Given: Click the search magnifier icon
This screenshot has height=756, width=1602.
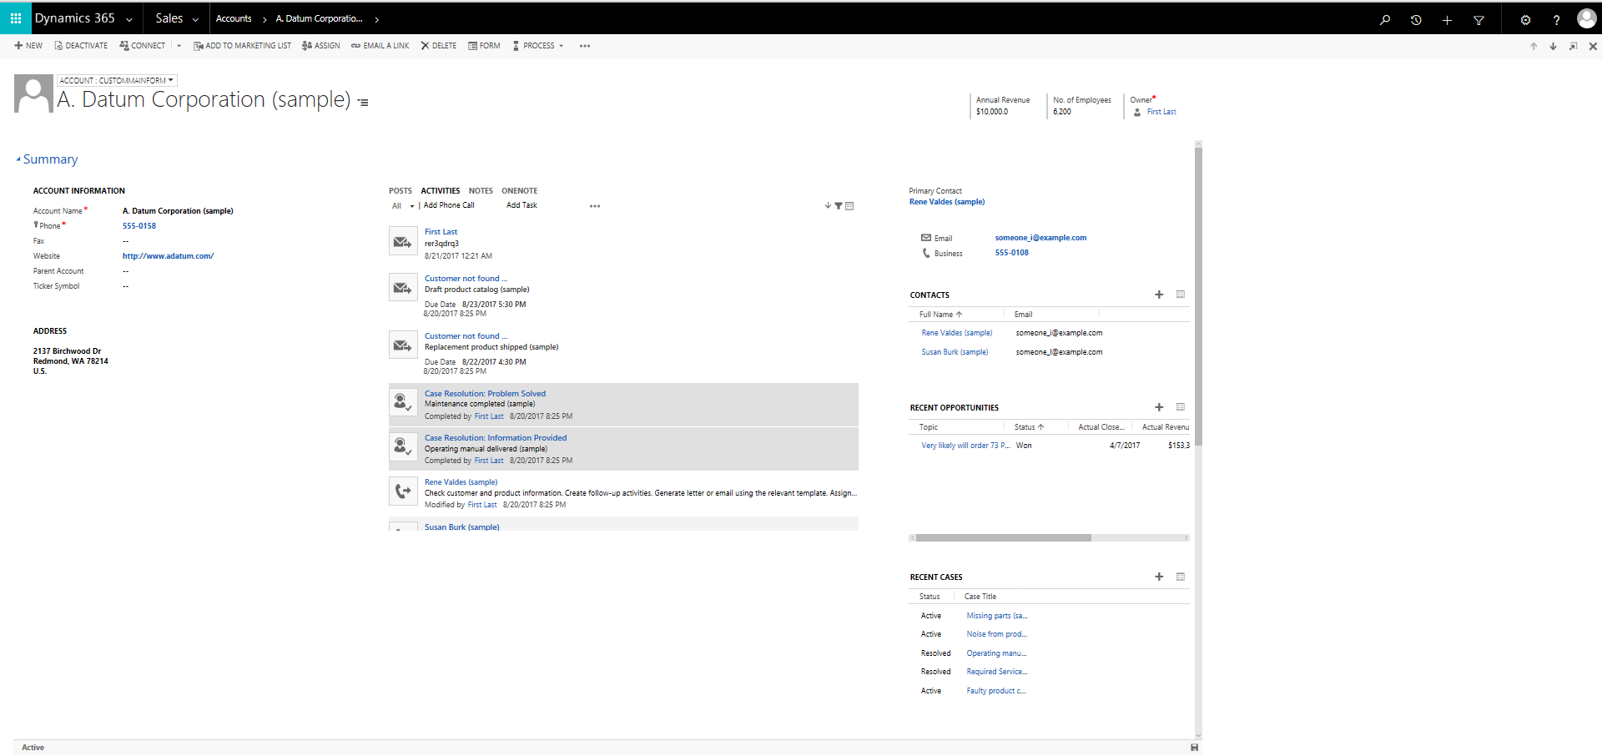Looking at the screenshot, I should click(1385, 20).
